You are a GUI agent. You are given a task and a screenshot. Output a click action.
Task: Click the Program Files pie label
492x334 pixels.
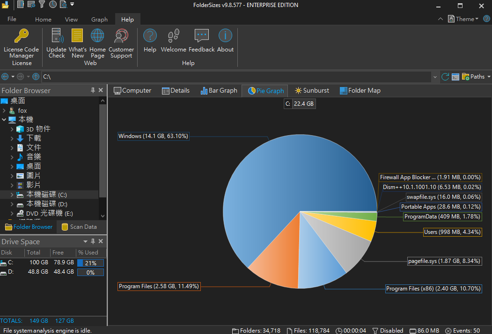159,286
